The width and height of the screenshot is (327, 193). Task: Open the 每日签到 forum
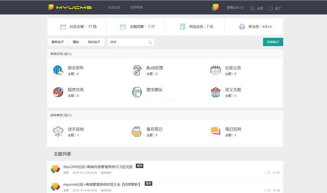click(x=233, y=129)
